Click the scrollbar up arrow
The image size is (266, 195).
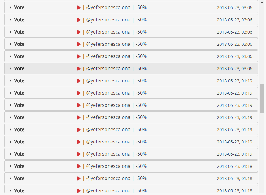point(262,2)
